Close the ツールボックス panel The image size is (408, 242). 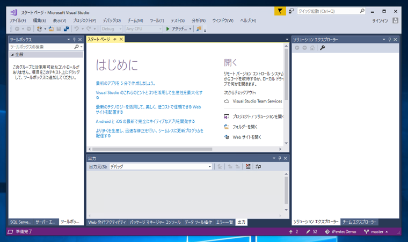(x=80, y=40)
